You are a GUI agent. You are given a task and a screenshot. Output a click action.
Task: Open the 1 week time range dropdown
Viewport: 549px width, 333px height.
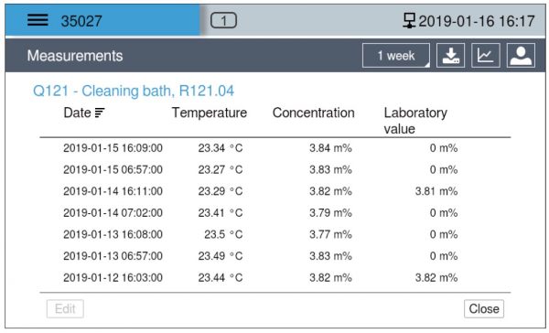[396, 55]
